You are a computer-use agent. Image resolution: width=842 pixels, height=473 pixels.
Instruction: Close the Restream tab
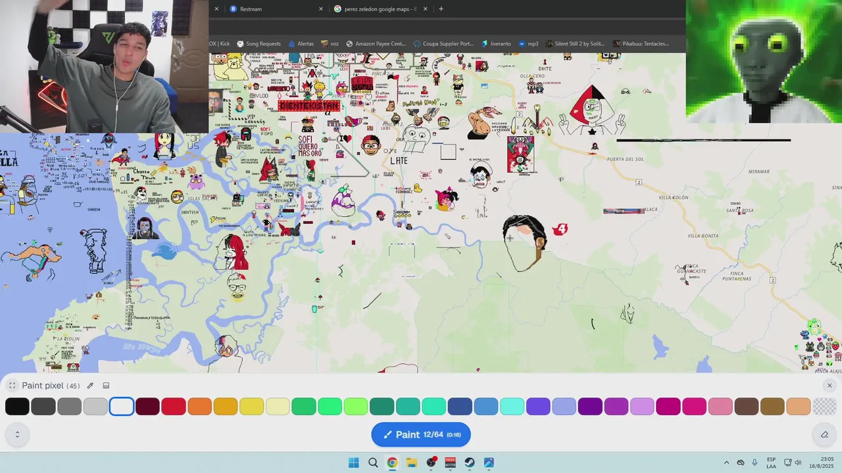tap(321, 9)
